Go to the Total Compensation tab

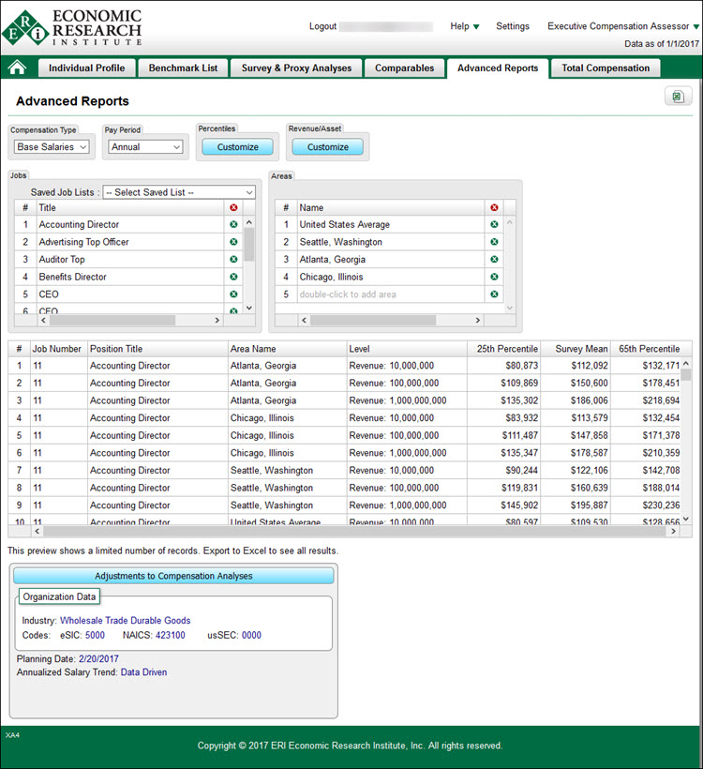click(605, 68)
